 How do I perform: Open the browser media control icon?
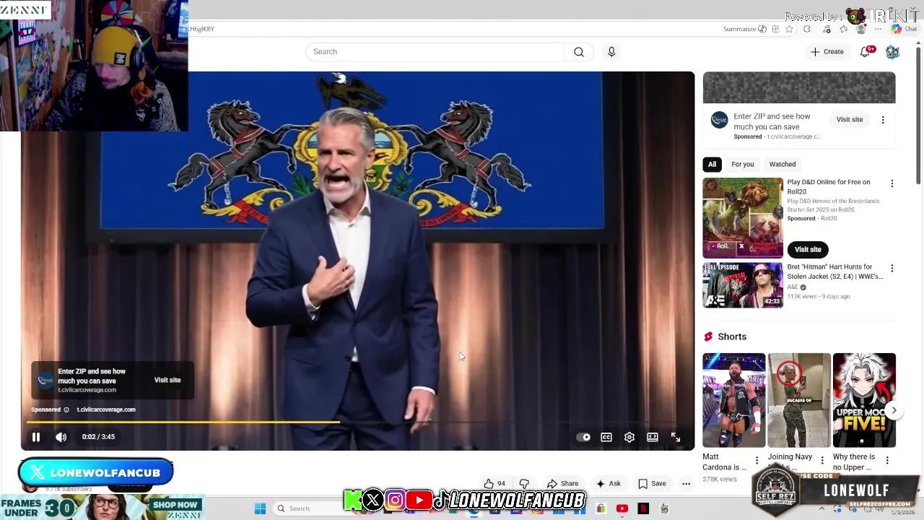(827, 29)
